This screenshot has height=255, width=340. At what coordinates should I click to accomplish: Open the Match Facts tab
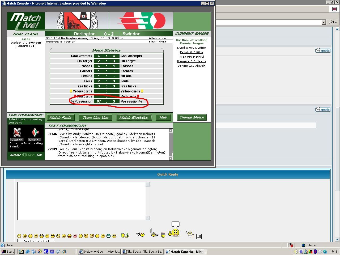[x=61, y=117]
